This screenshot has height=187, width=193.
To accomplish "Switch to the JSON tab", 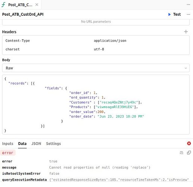I will (x=36, y=144).
